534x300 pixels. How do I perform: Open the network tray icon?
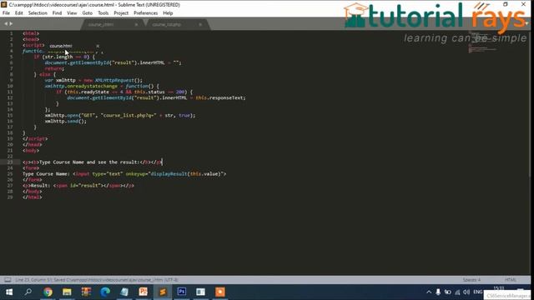[x=457, y=292]
